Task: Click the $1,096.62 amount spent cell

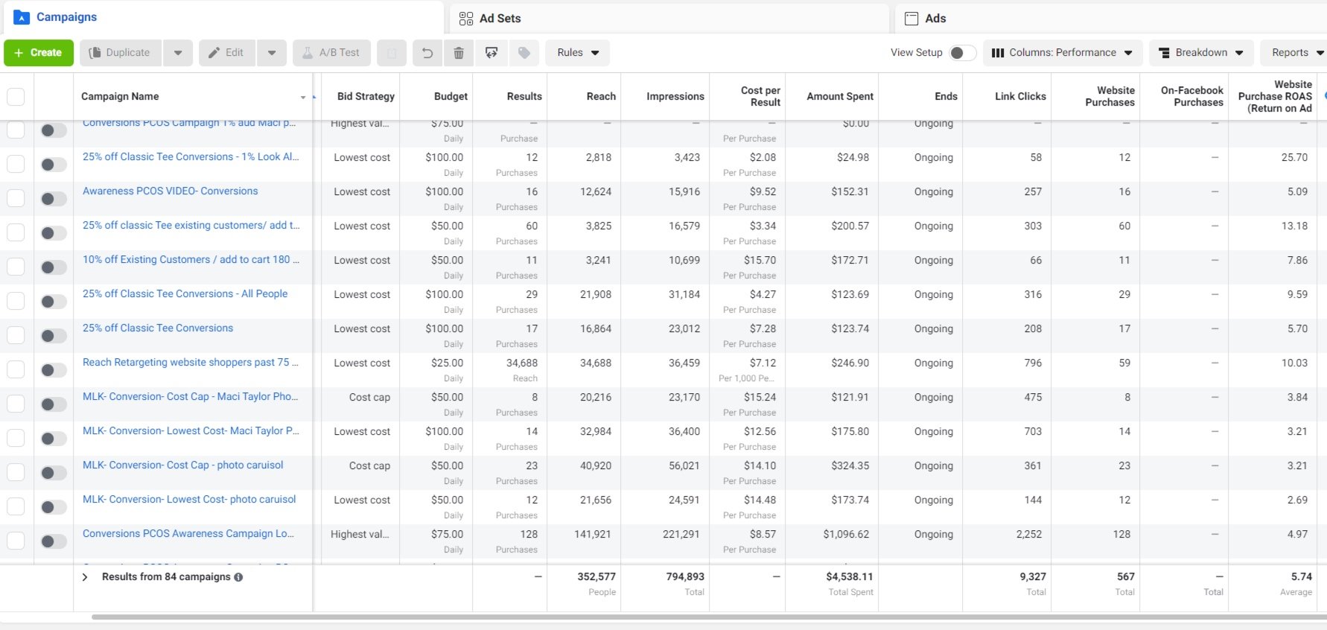Action: [x=846, y=535]
